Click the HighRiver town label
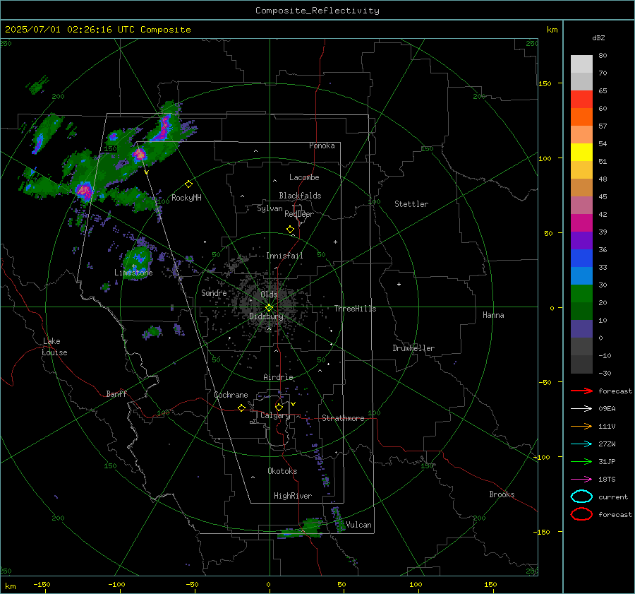This screenshot has height=594, width=635. point(293,496)
